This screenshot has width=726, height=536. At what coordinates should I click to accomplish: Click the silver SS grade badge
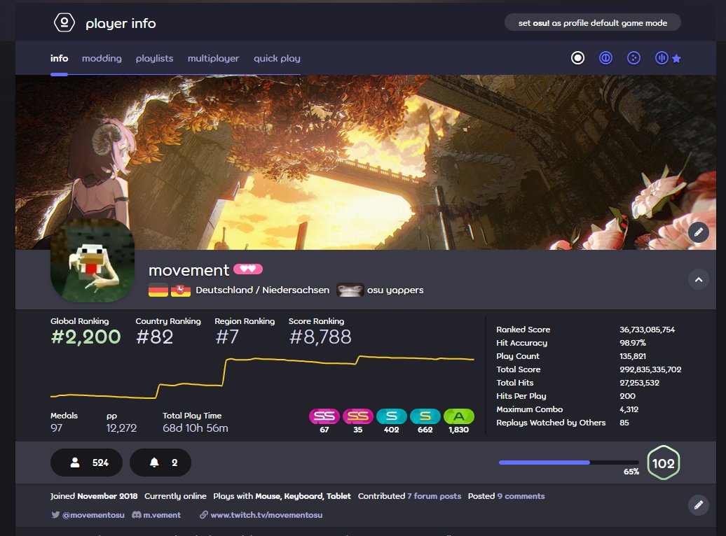tap(324, 416)
